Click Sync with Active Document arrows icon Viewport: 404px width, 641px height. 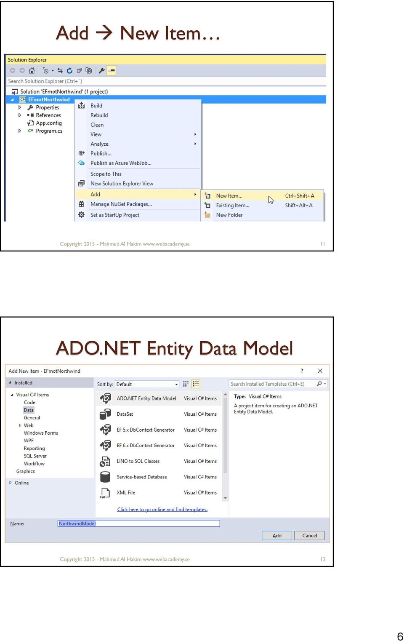click(60, 70)
